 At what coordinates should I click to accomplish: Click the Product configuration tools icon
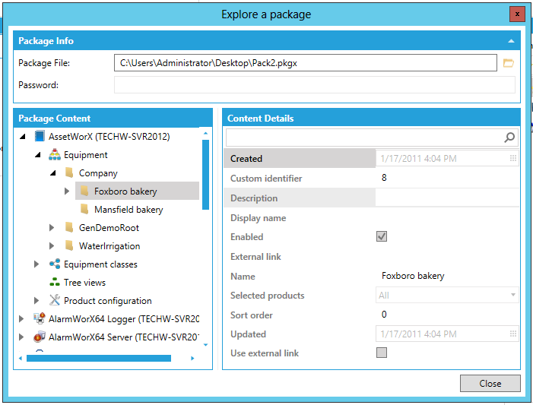click(54, 301)
